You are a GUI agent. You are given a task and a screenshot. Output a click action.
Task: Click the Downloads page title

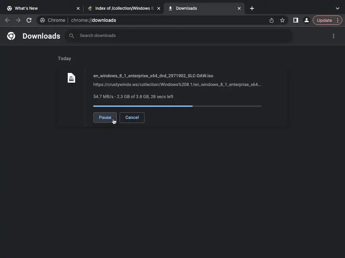(41, 36)
